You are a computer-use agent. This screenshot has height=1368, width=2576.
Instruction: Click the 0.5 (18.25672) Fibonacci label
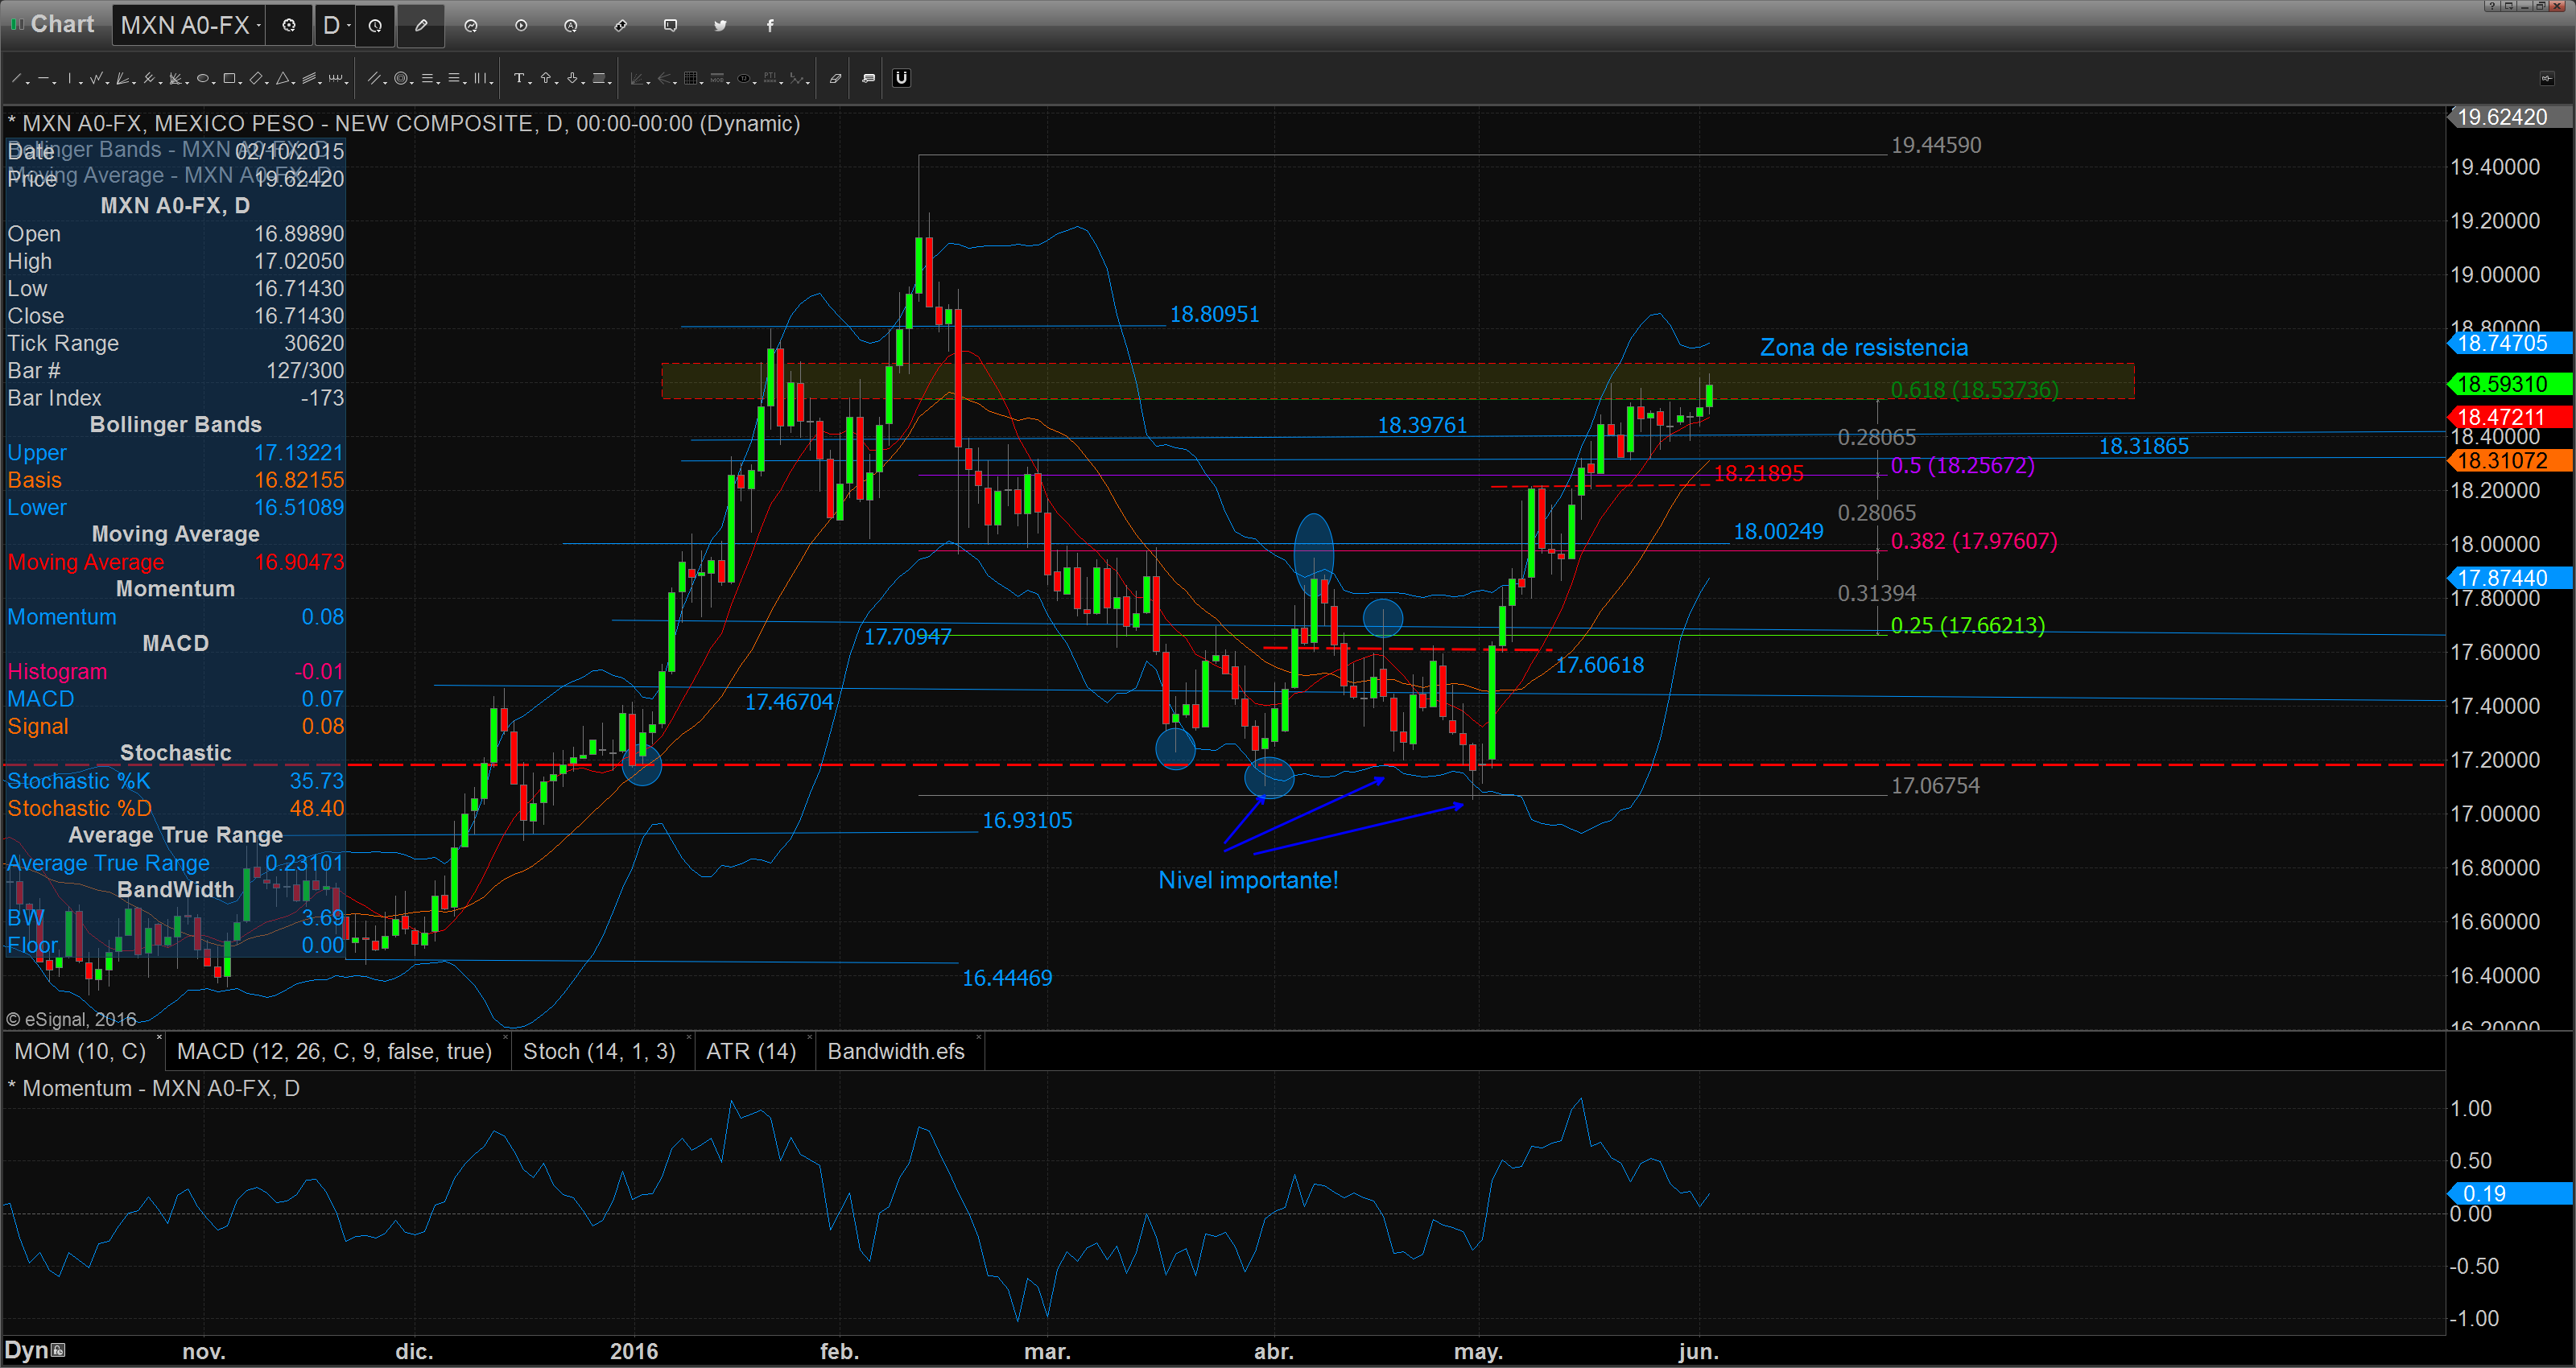(1962, 466)
